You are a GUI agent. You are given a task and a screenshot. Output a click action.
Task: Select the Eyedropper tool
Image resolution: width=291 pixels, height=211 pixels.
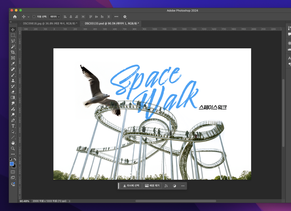click(x=13, y=64)
